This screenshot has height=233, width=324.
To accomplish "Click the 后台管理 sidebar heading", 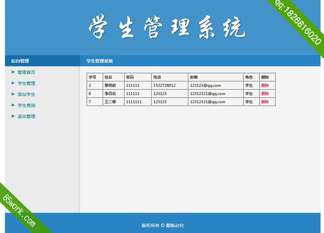I will click(20, 61).
